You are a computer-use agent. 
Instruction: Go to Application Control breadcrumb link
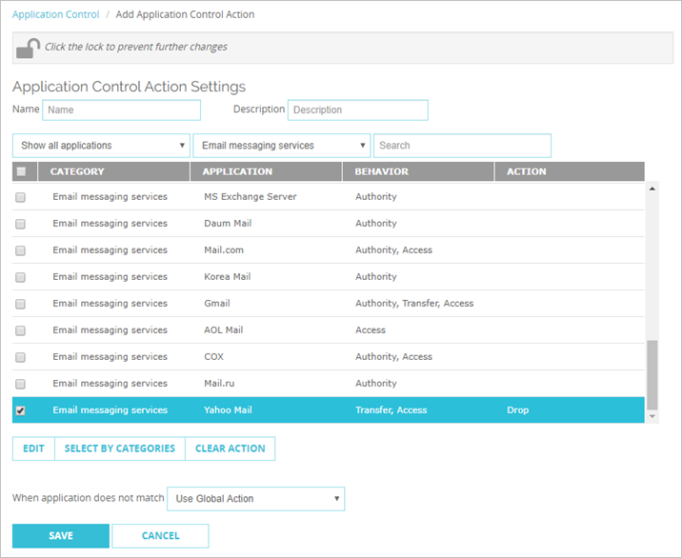[x=54, y=15]
